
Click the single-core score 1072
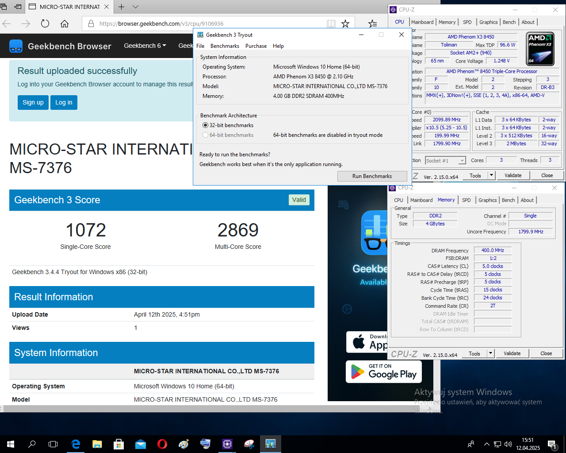pyautogui.click(x=86, y=230)
